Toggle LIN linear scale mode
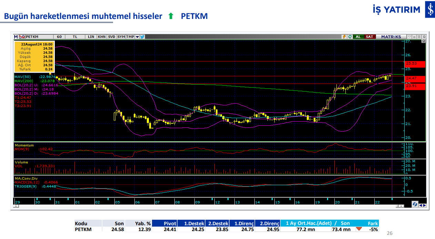Image resolution: width=435 pixels, height=239 pixels. click(91, 37)
